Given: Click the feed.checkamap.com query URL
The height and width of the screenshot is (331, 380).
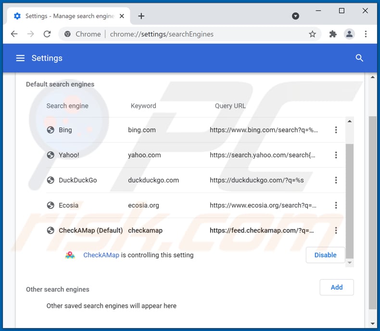Looking at the screenshot, I should tap(262, 230).
